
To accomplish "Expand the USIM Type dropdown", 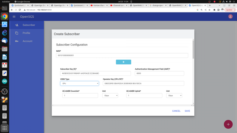I will (x=79, y=84).
